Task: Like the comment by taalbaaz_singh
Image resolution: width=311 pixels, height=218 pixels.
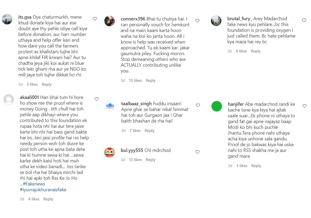Action: pos(198,105)
